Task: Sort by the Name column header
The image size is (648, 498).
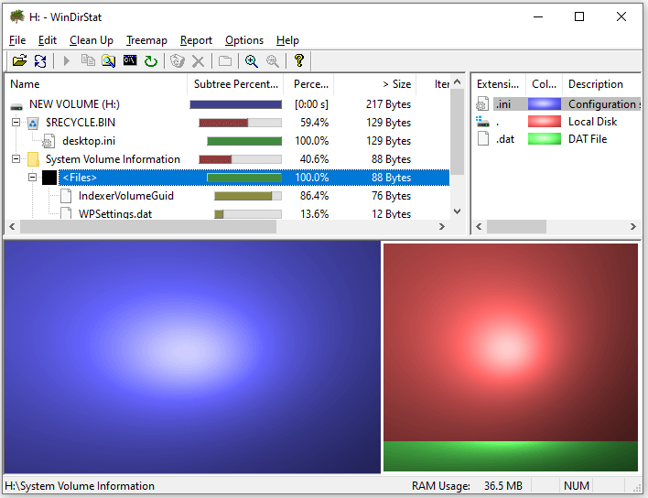Action: point(96,84)
